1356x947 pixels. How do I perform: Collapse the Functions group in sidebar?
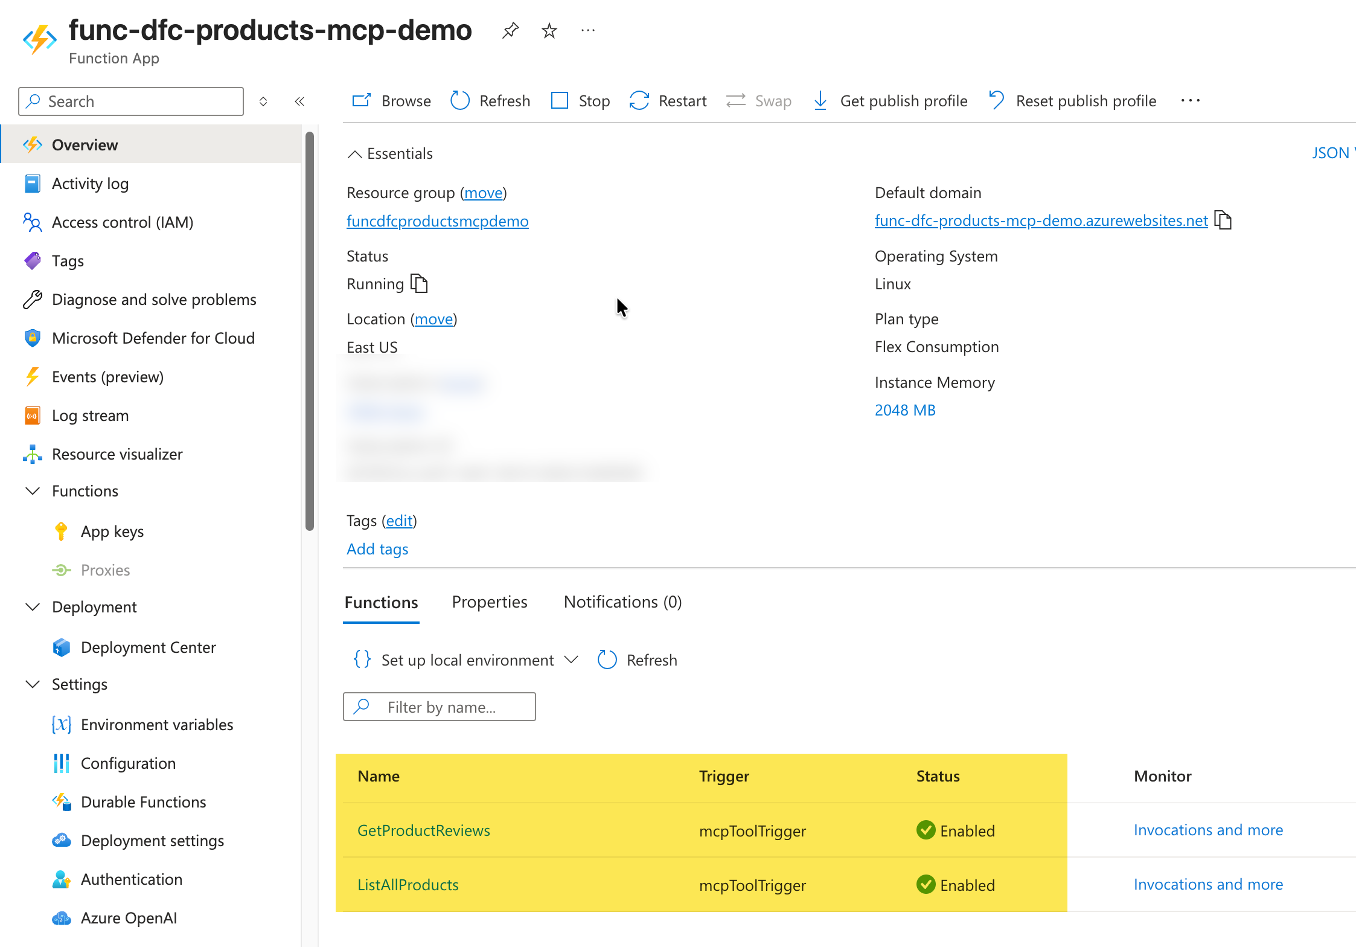click(33, 491)
